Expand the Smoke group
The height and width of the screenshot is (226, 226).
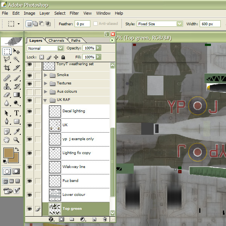pos(46,75)
